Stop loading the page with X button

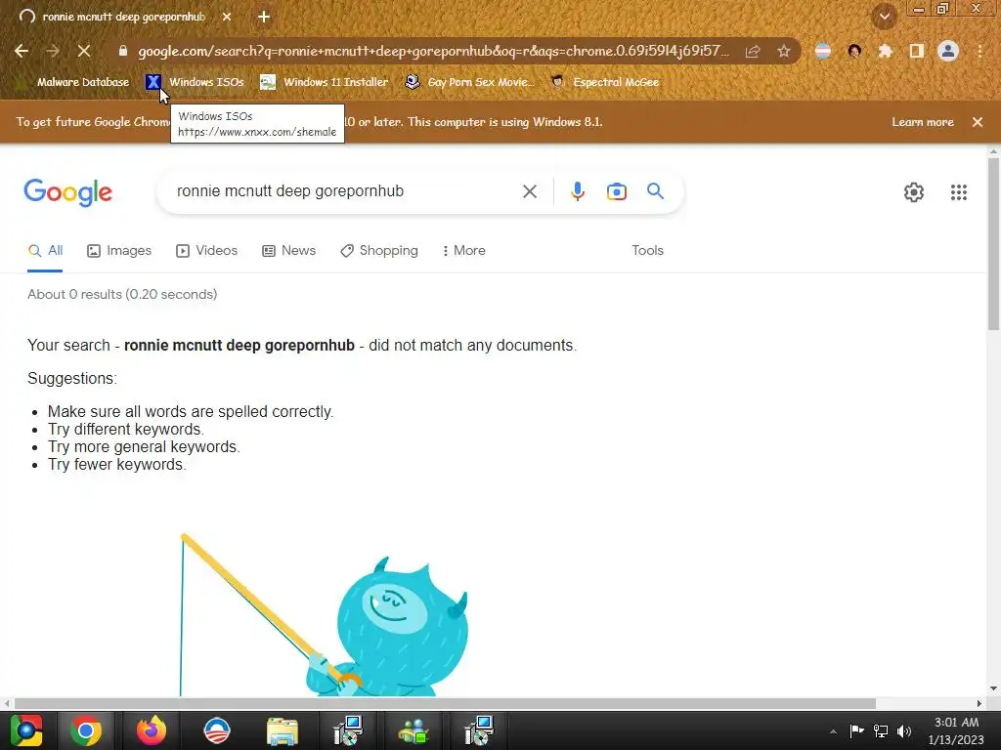[84, 51]
